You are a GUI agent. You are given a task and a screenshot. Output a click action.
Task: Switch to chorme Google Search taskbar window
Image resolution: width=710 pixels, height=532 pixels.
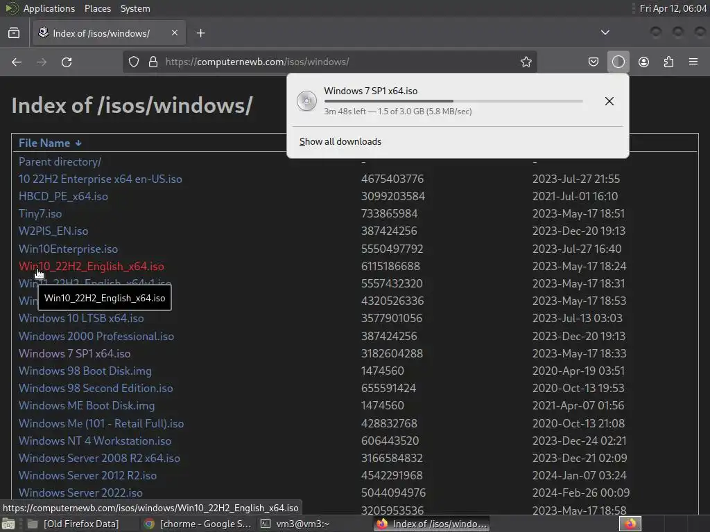click(198, 524)
